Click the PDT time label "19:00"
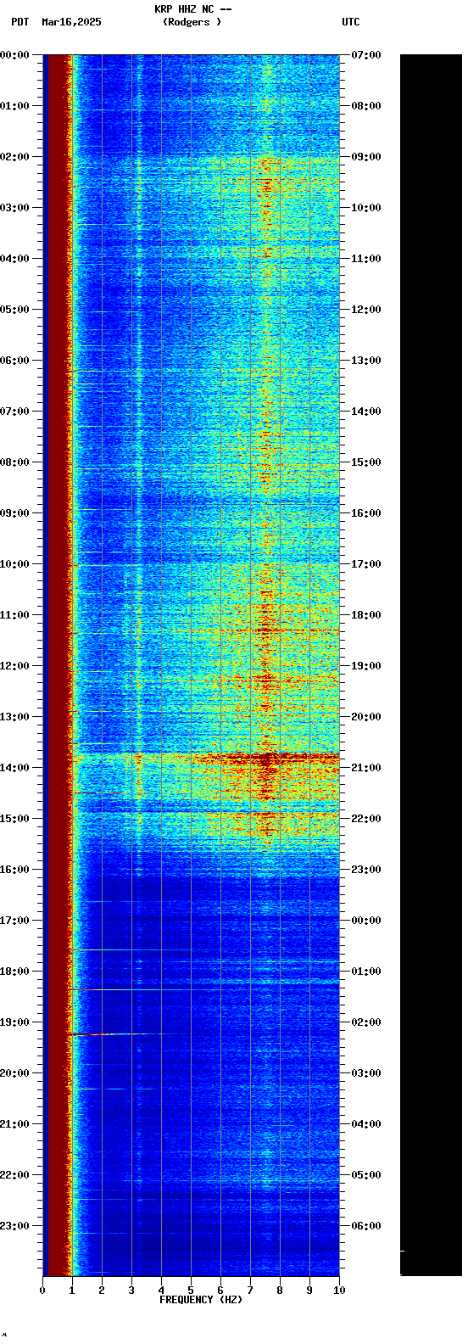468x1344 pixels. pyautogui.click(x=14, y=1022)
